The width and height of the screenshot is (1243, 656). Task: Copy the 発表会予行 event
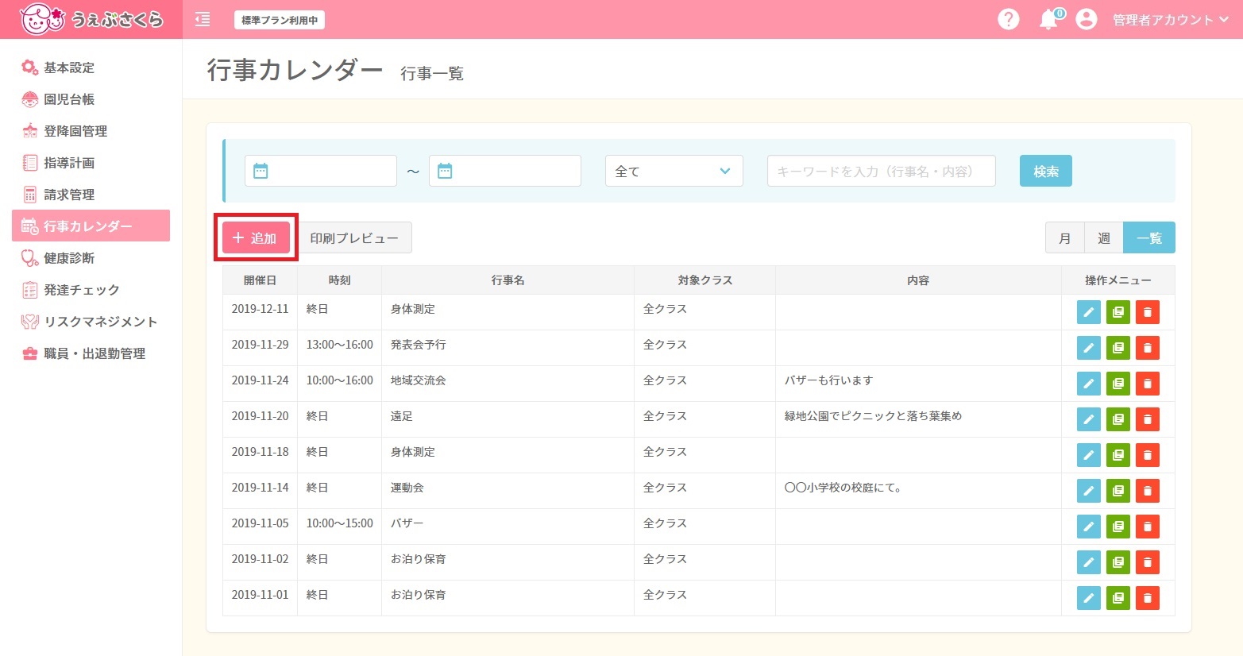point(1118,348)
